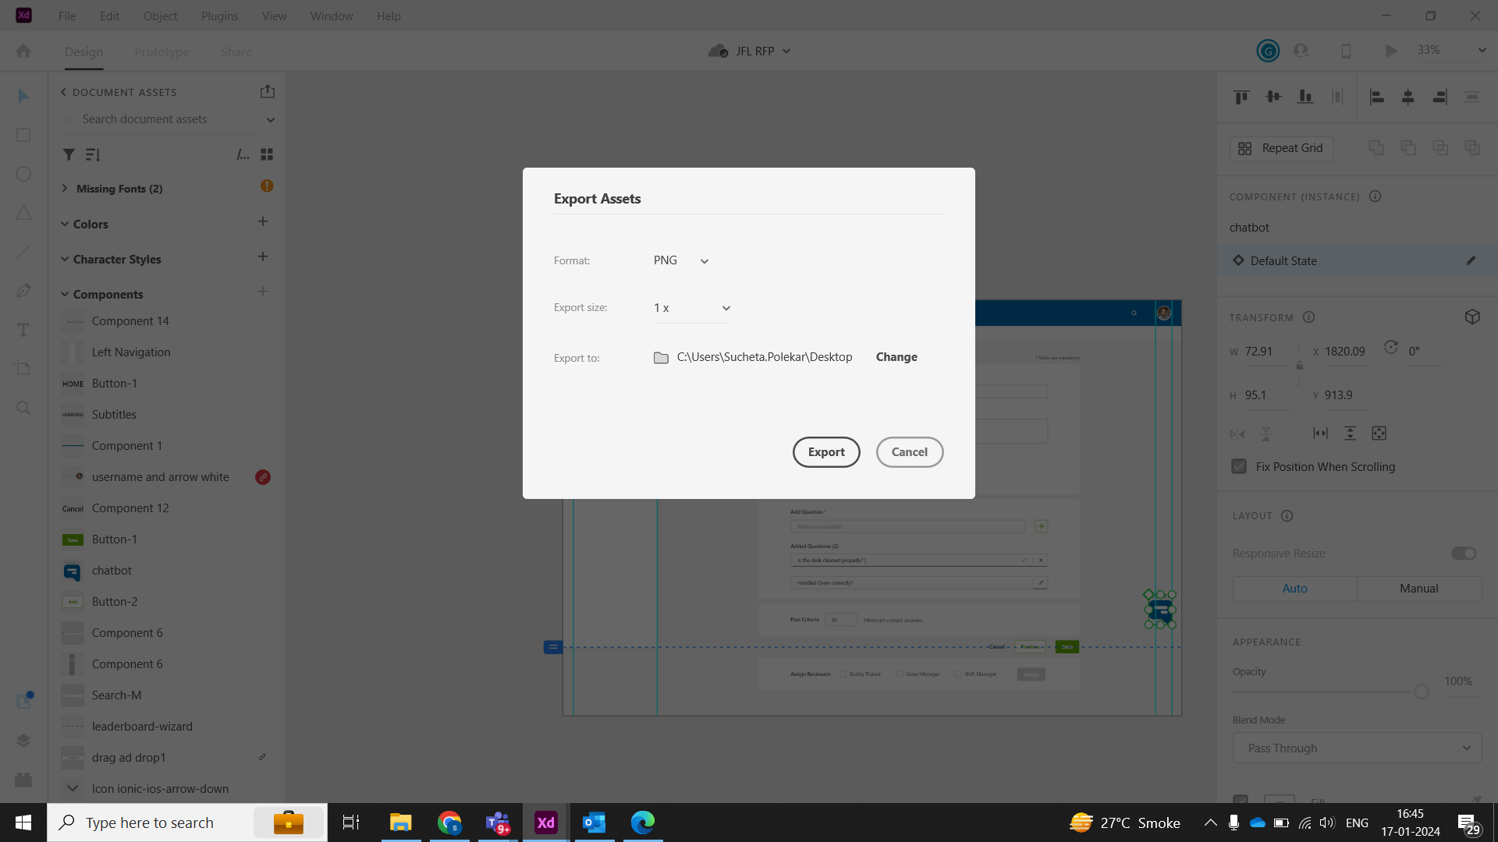The width and height of the screenshot is (1498, 842).
Task: Click the Repeat Grid button
Action: coord(1282,148)
